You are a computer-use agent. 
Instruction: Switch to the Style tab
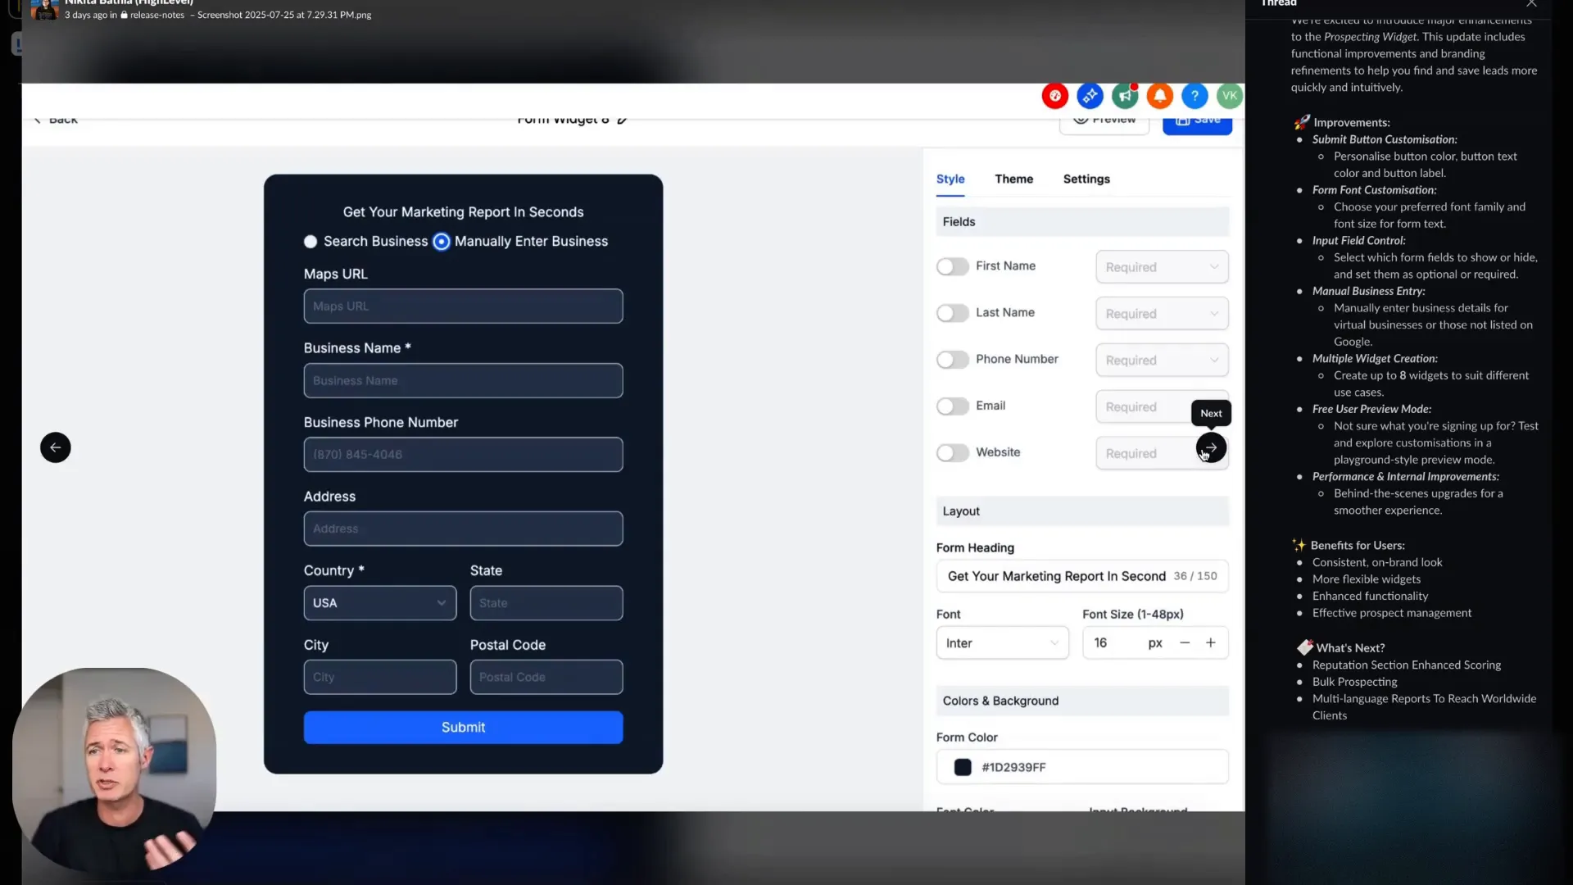(x=950, y=179)
